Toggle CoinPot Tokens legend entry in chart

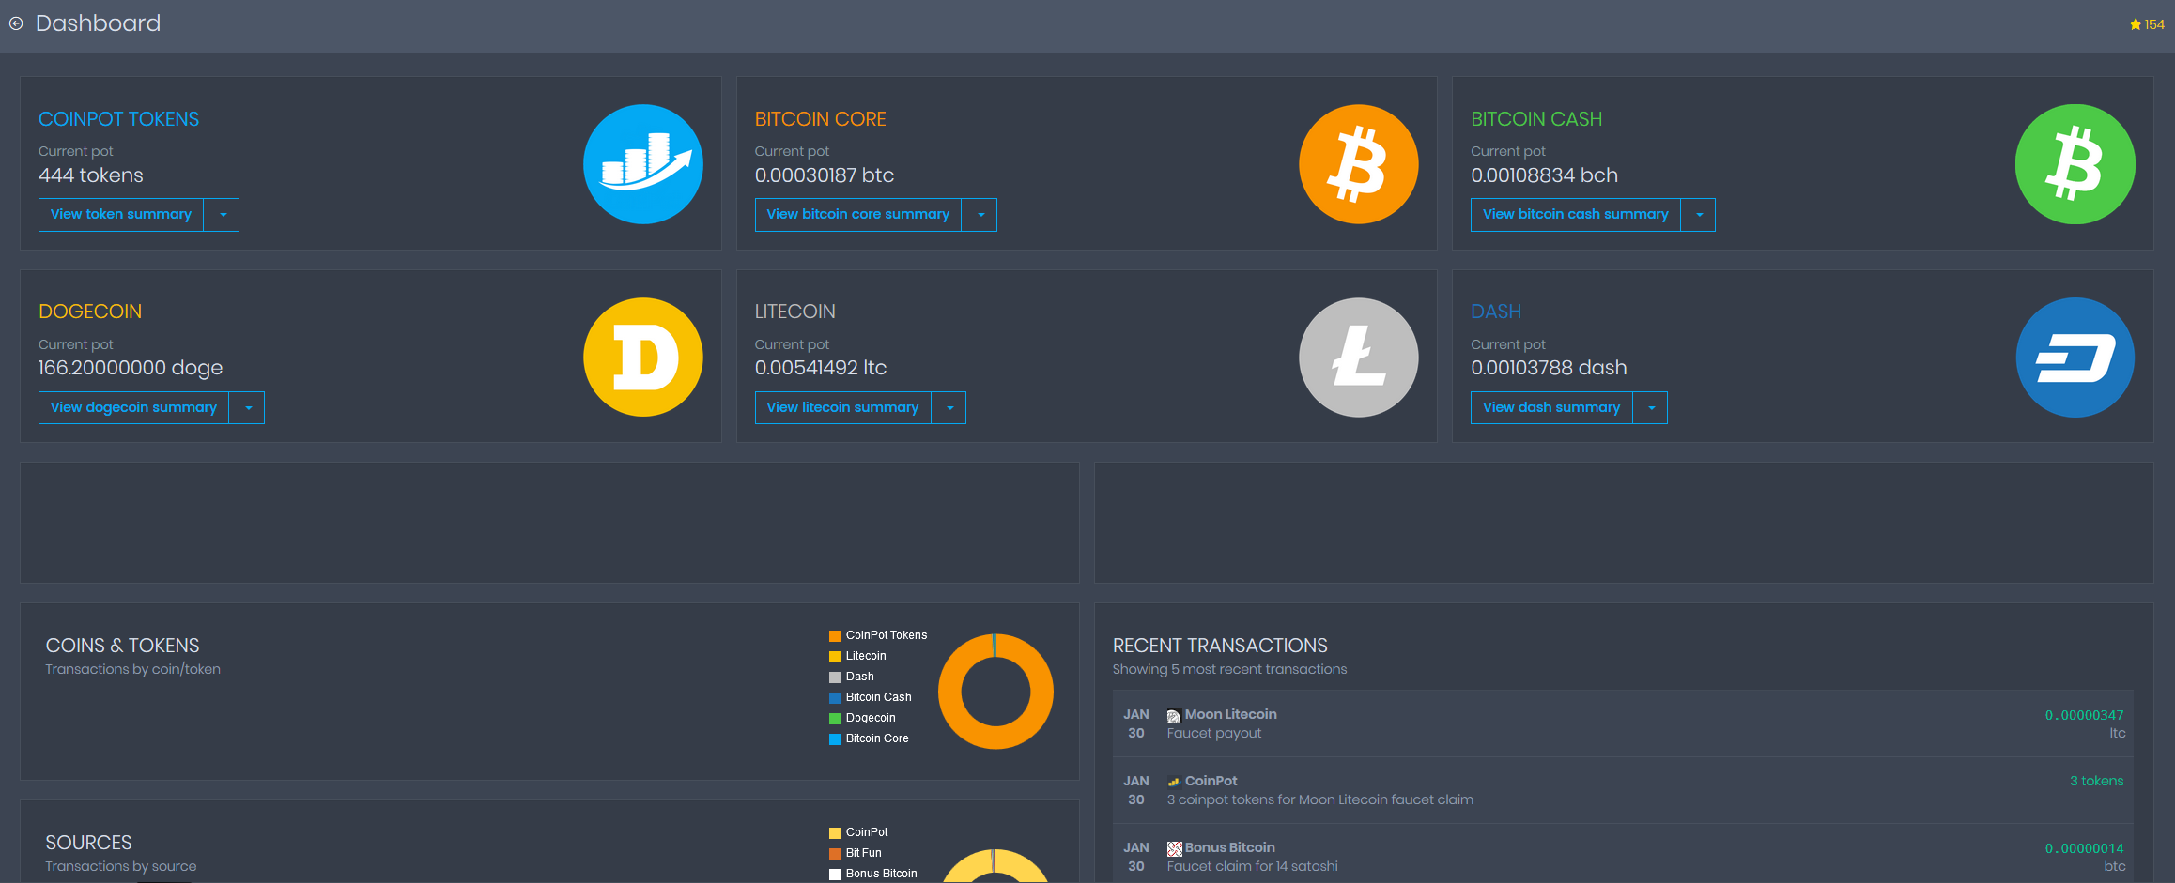(x=878, y=635)
